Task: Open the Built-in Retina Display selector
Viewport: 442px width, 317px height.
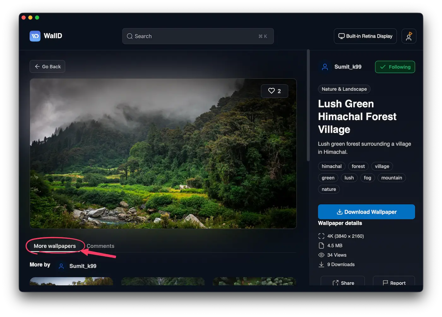Action: pos(365,36)
